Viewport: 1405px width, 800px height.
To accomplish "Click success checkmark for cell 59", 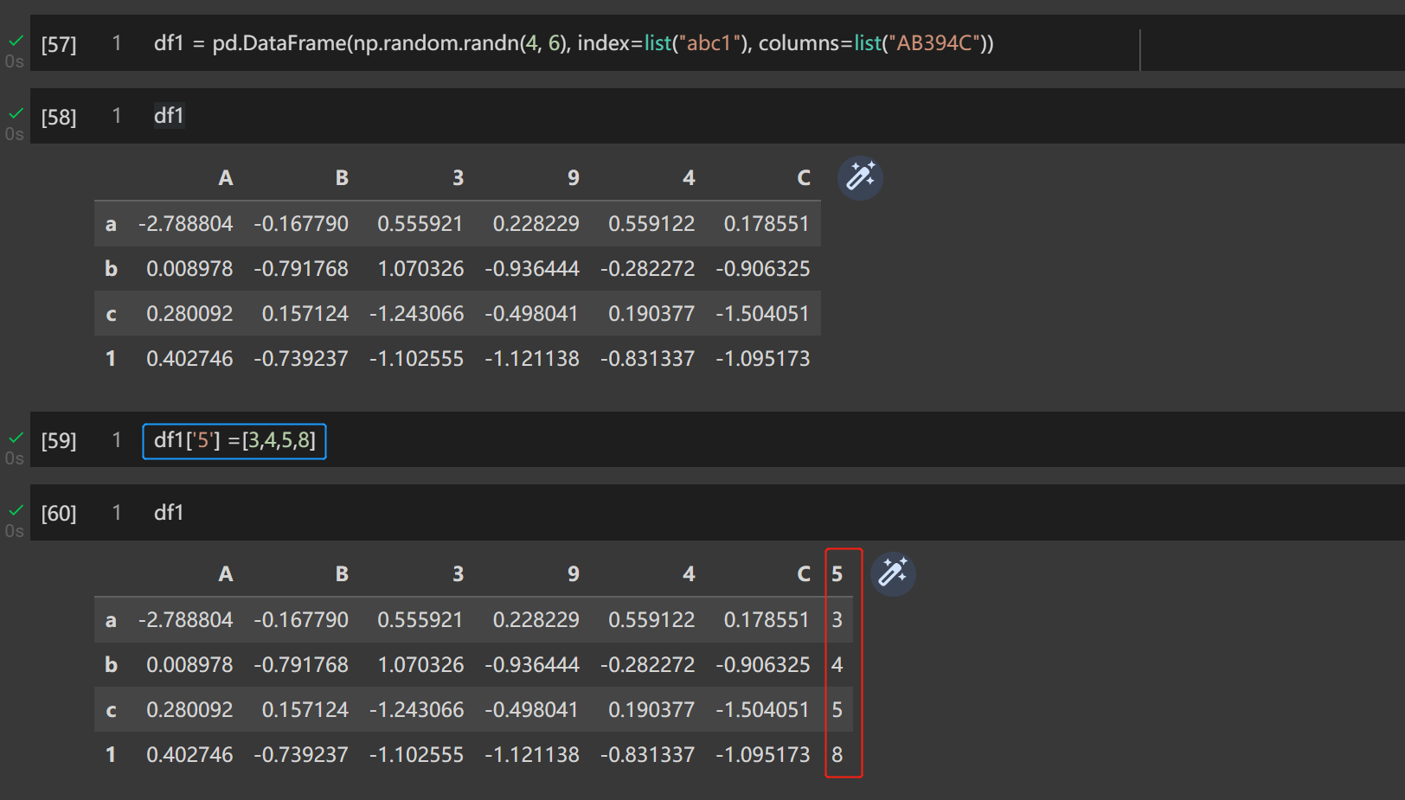I will coord(16,438).
